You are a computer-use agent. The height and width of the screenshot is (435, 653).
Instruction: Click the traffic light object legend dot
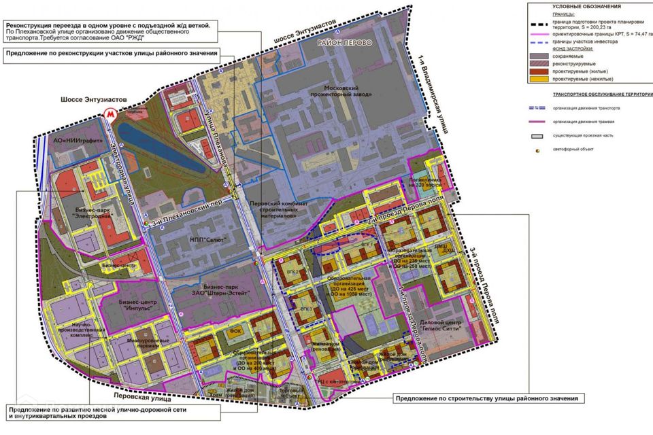[537, 150]
